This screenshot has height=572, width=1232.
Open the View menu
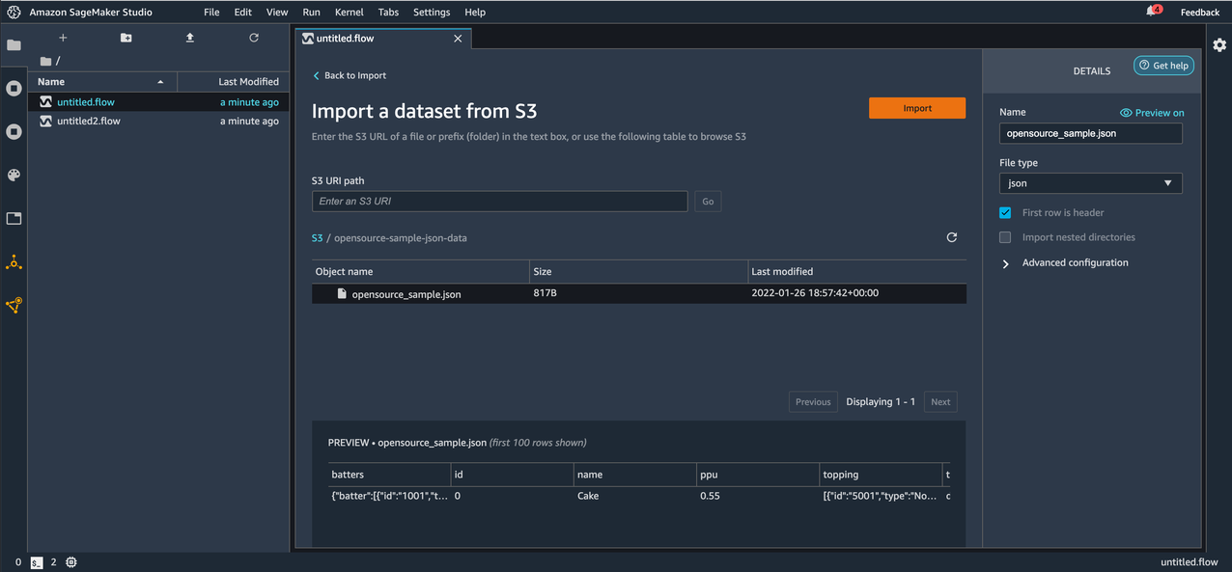(277, 13)
